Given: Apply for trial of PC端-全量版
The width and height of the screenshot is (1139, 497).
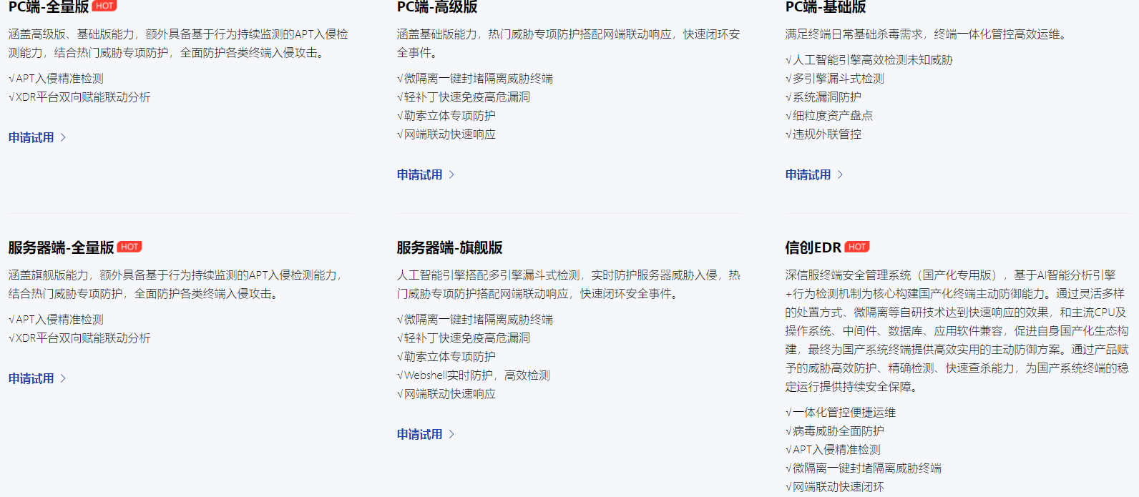Looking at the screenshot, I should tap(31, 137).
